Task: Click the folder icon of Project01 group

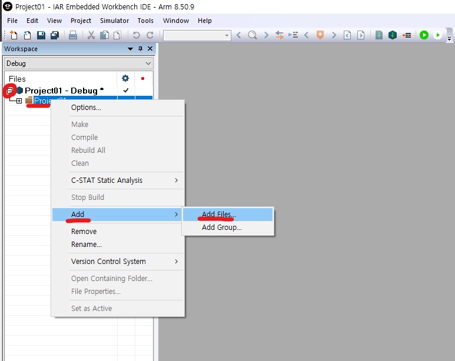Action: point(29,101)
